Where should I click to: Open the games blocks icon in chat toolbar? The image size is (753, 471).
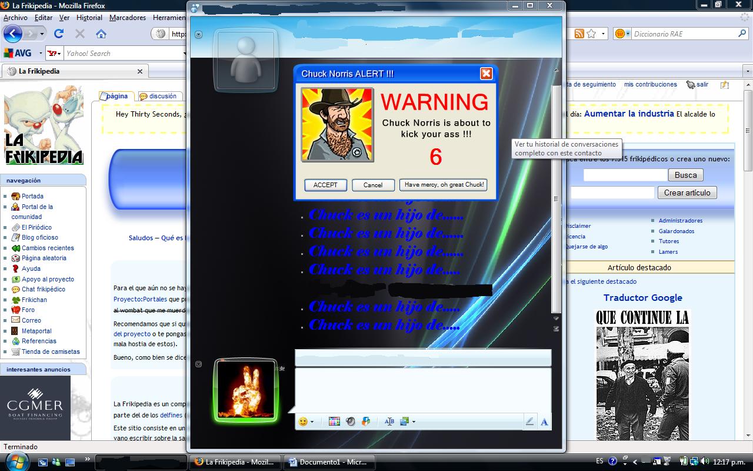click(x=366, y=422)
